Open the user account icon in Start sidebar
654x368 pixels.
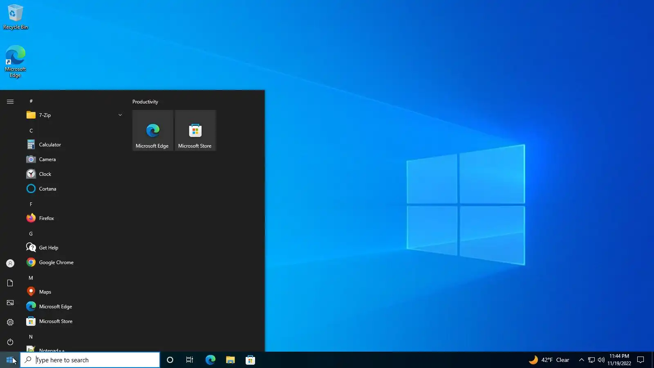click(x=10, y=263)
